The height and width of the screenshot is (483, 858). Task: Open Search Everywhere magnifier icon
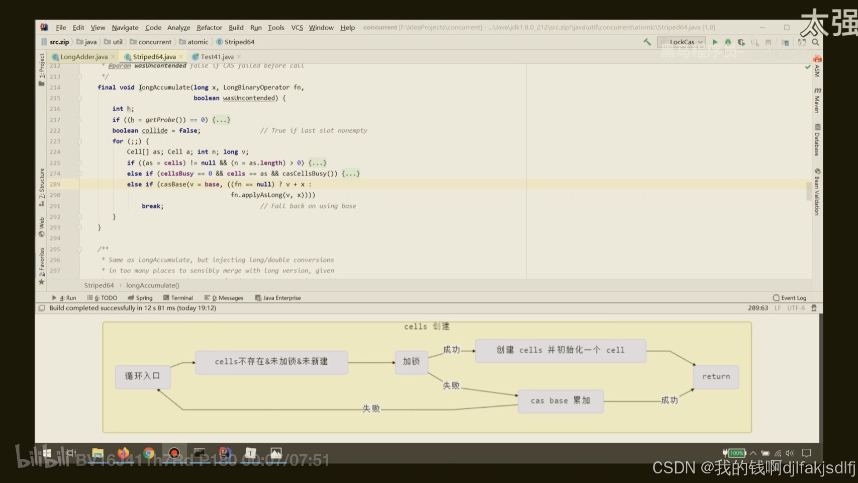coord(816,42)
